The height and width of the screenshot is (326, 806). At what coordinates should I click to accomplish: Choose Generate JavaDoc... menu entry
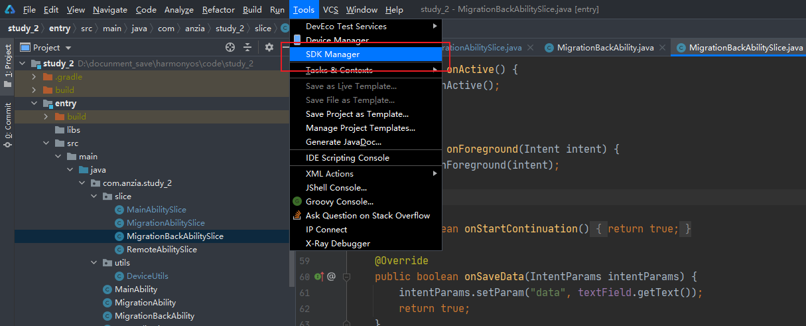click(343, 142)
